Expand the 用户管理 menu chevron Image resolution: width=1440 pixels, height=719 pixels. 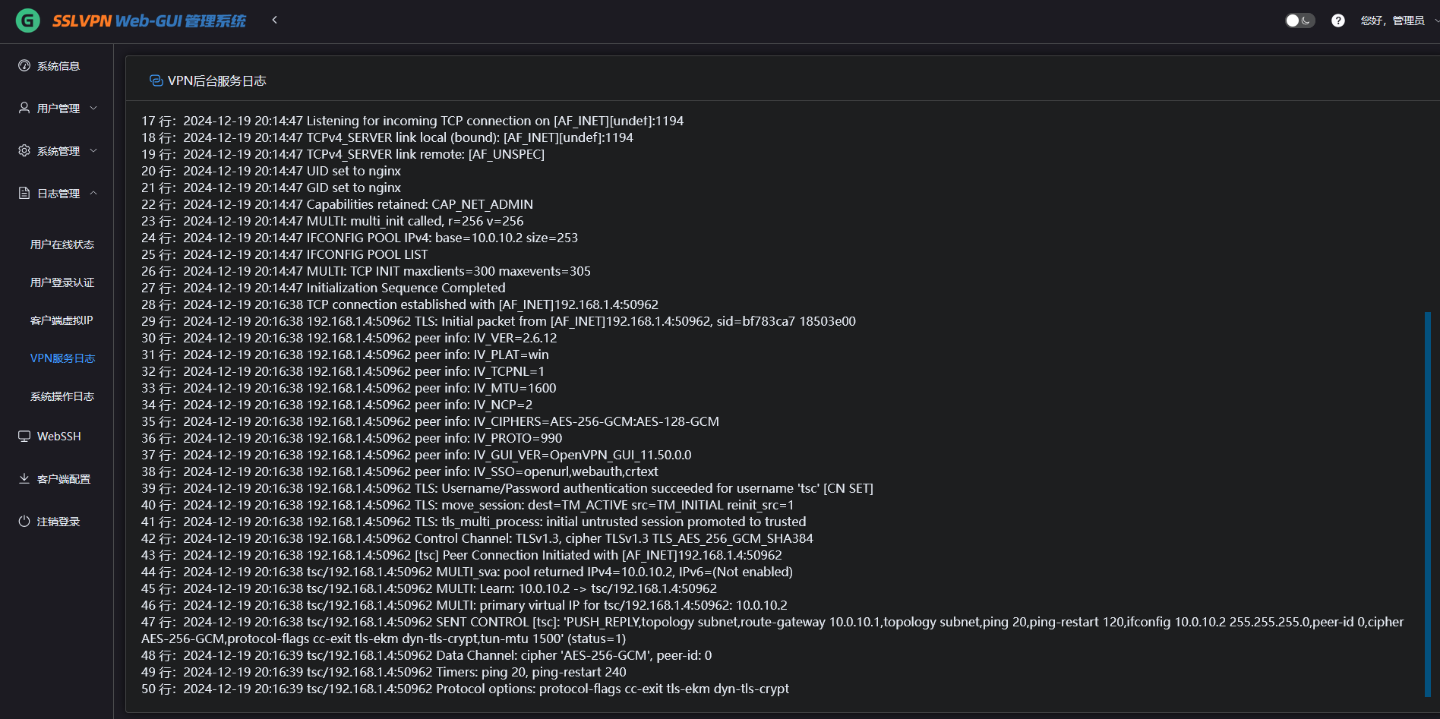tap(93, 108)
